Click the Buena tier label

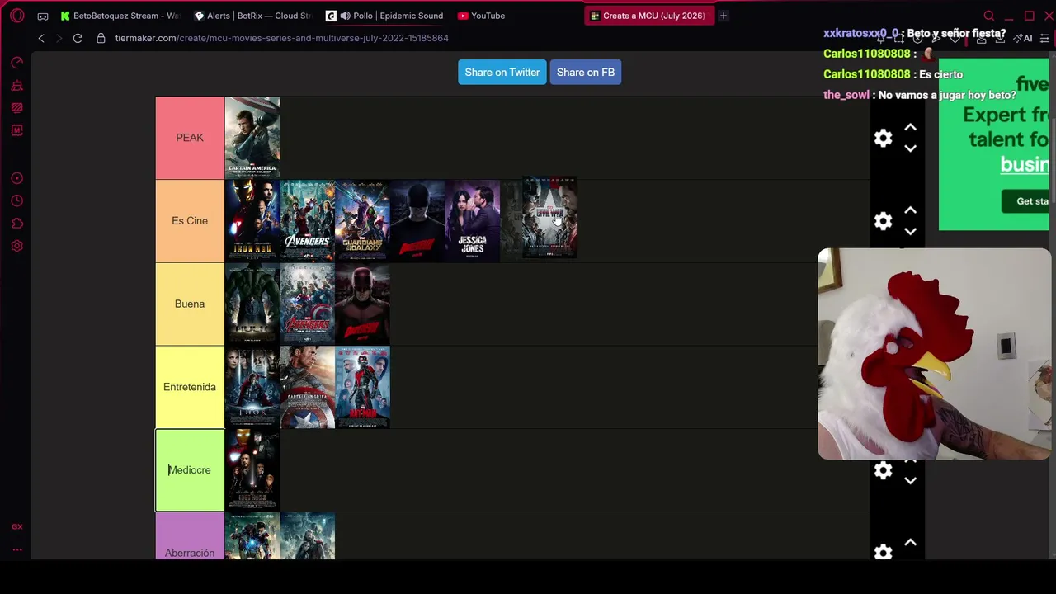tap(190, 304)
